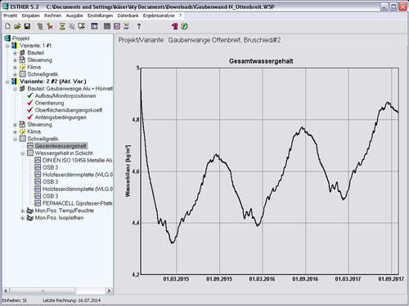The width and height of the screenshot is (409, 306).
Task: Click the Variante 1 colored icon in tree
Action: click(15, 46)
